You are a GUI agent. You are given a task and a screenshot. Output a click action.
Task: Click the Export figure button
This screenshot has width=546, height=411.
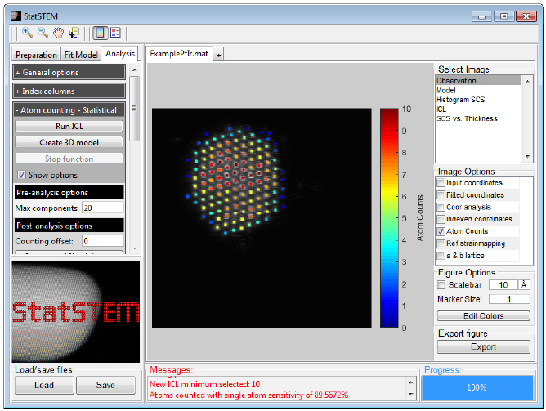point(483,346)
